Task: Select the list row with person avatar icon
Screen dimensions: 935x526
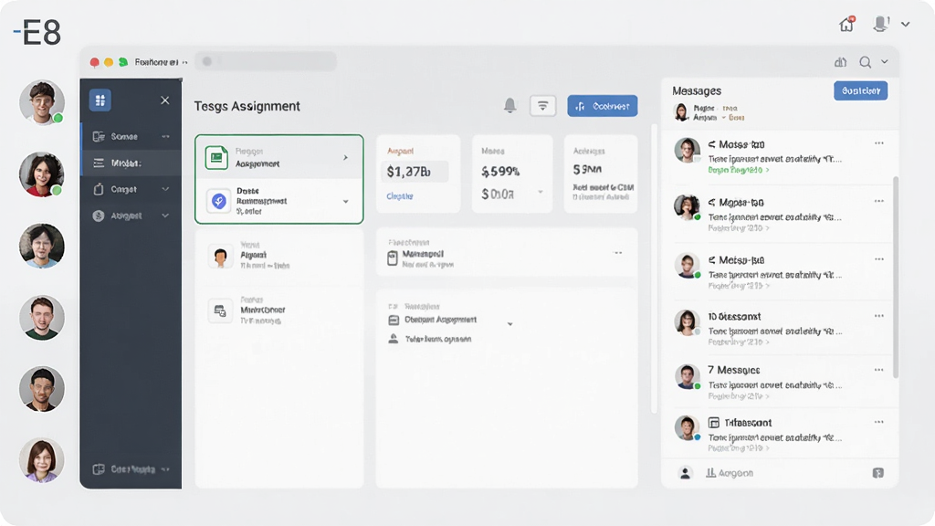Action: click(x=279, y=256)
